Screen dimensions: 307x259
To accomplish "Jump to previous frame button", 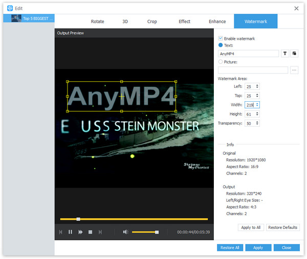I will pyautogui.click(x=61, y=232).
